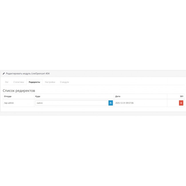The width and height of the screenshot is (186, 186).
Task: Open the Лог tab
Action: coord(7,82)
